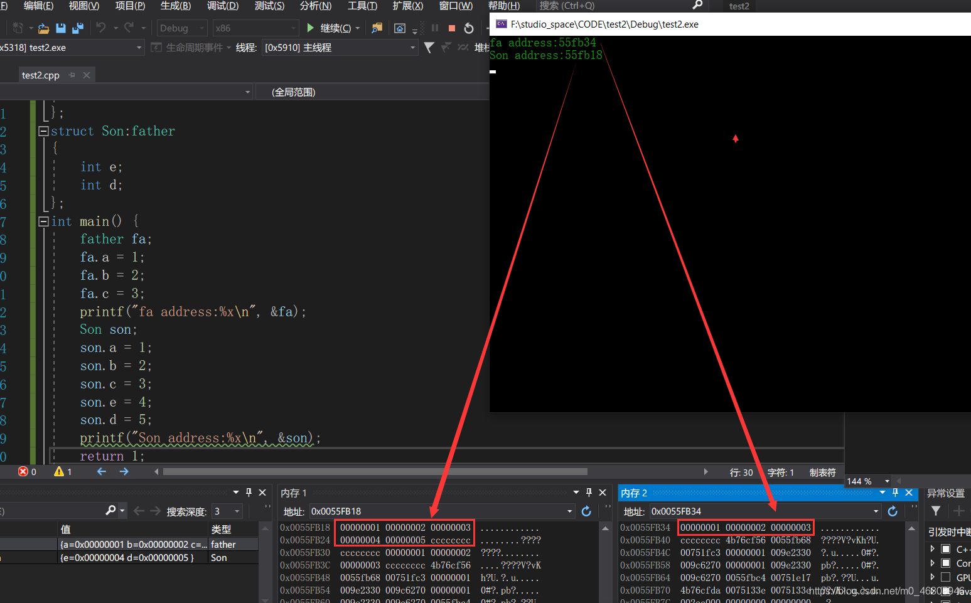
Task: Click the Save icon in toolbar
Action: click(61, 28)
